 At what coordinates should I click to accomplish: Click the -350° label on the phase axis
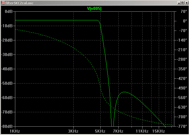coord(181,69)
